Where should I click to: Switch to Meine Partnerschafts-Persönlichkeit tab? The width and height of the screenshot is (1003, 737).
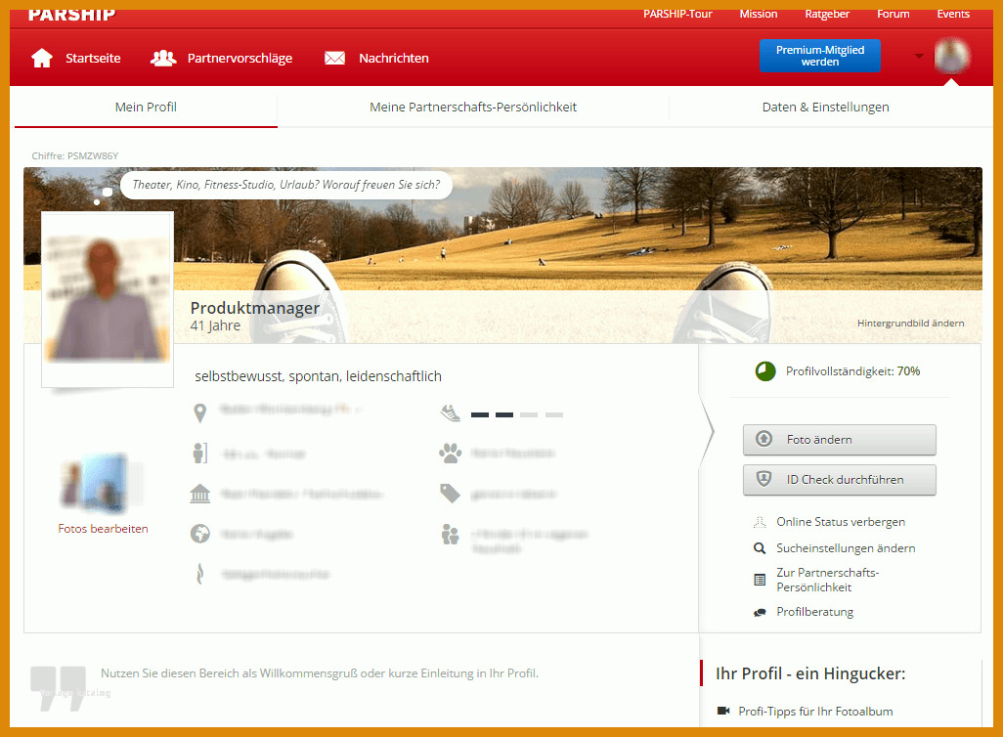coord(473,107)
